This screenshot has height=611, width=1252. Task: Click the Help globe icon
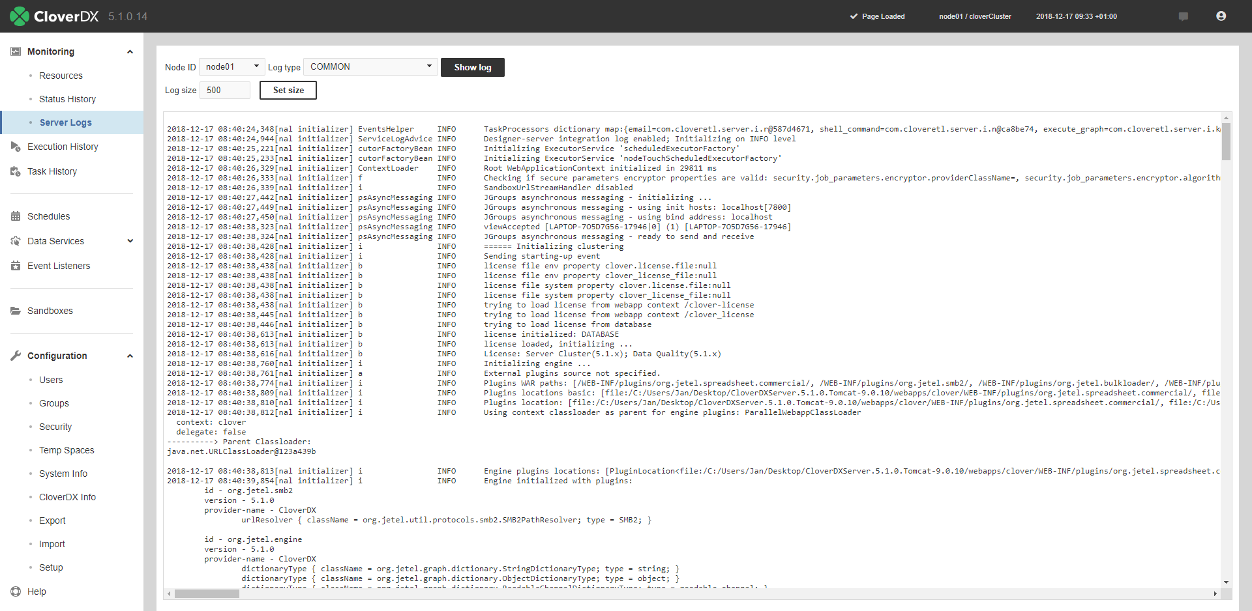pos(16,591)
